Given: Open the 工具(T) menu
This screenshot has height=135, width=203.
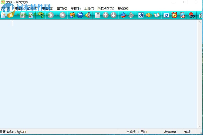Looking at the screenshot, I should [x=89, y=9].
